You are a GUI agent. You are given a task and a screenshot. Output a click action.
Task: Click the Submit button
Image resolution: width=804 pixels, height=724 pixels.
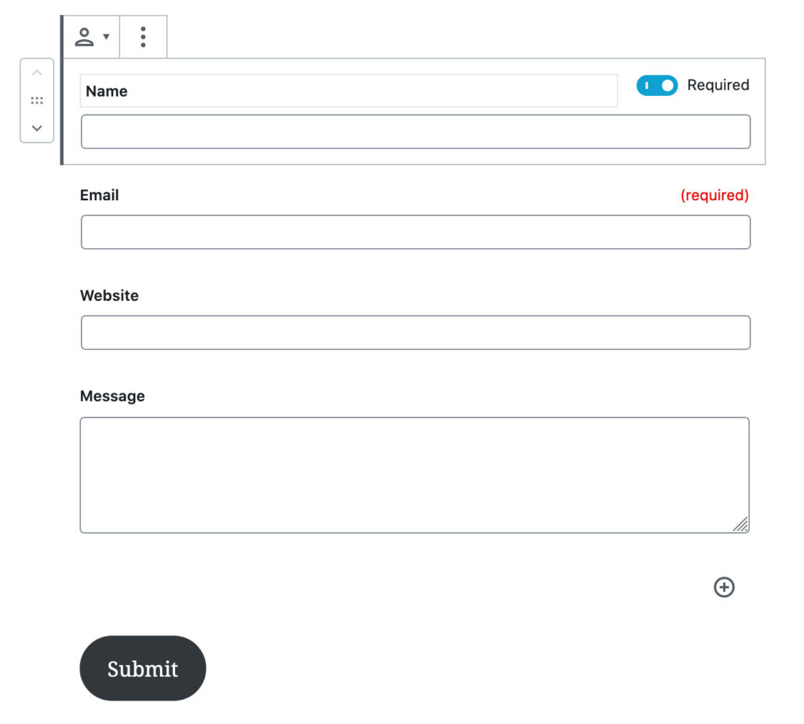142,668
